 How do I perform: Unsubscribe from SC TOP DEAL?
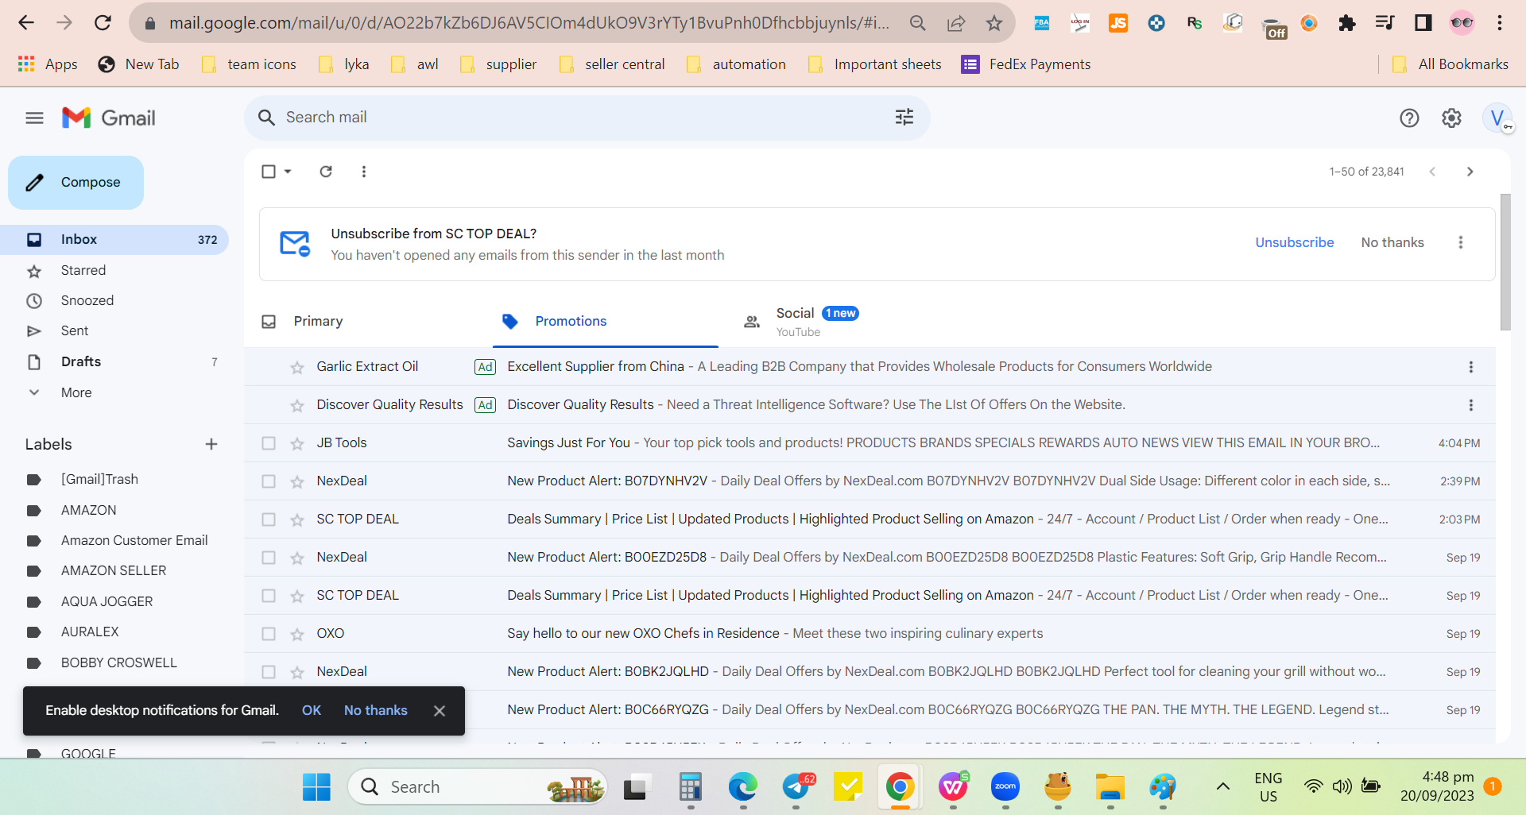pos(1295,242)
